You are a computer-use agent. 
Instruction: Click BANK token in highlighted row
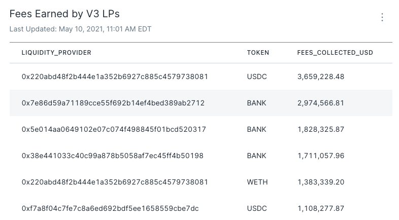(256, 103)
